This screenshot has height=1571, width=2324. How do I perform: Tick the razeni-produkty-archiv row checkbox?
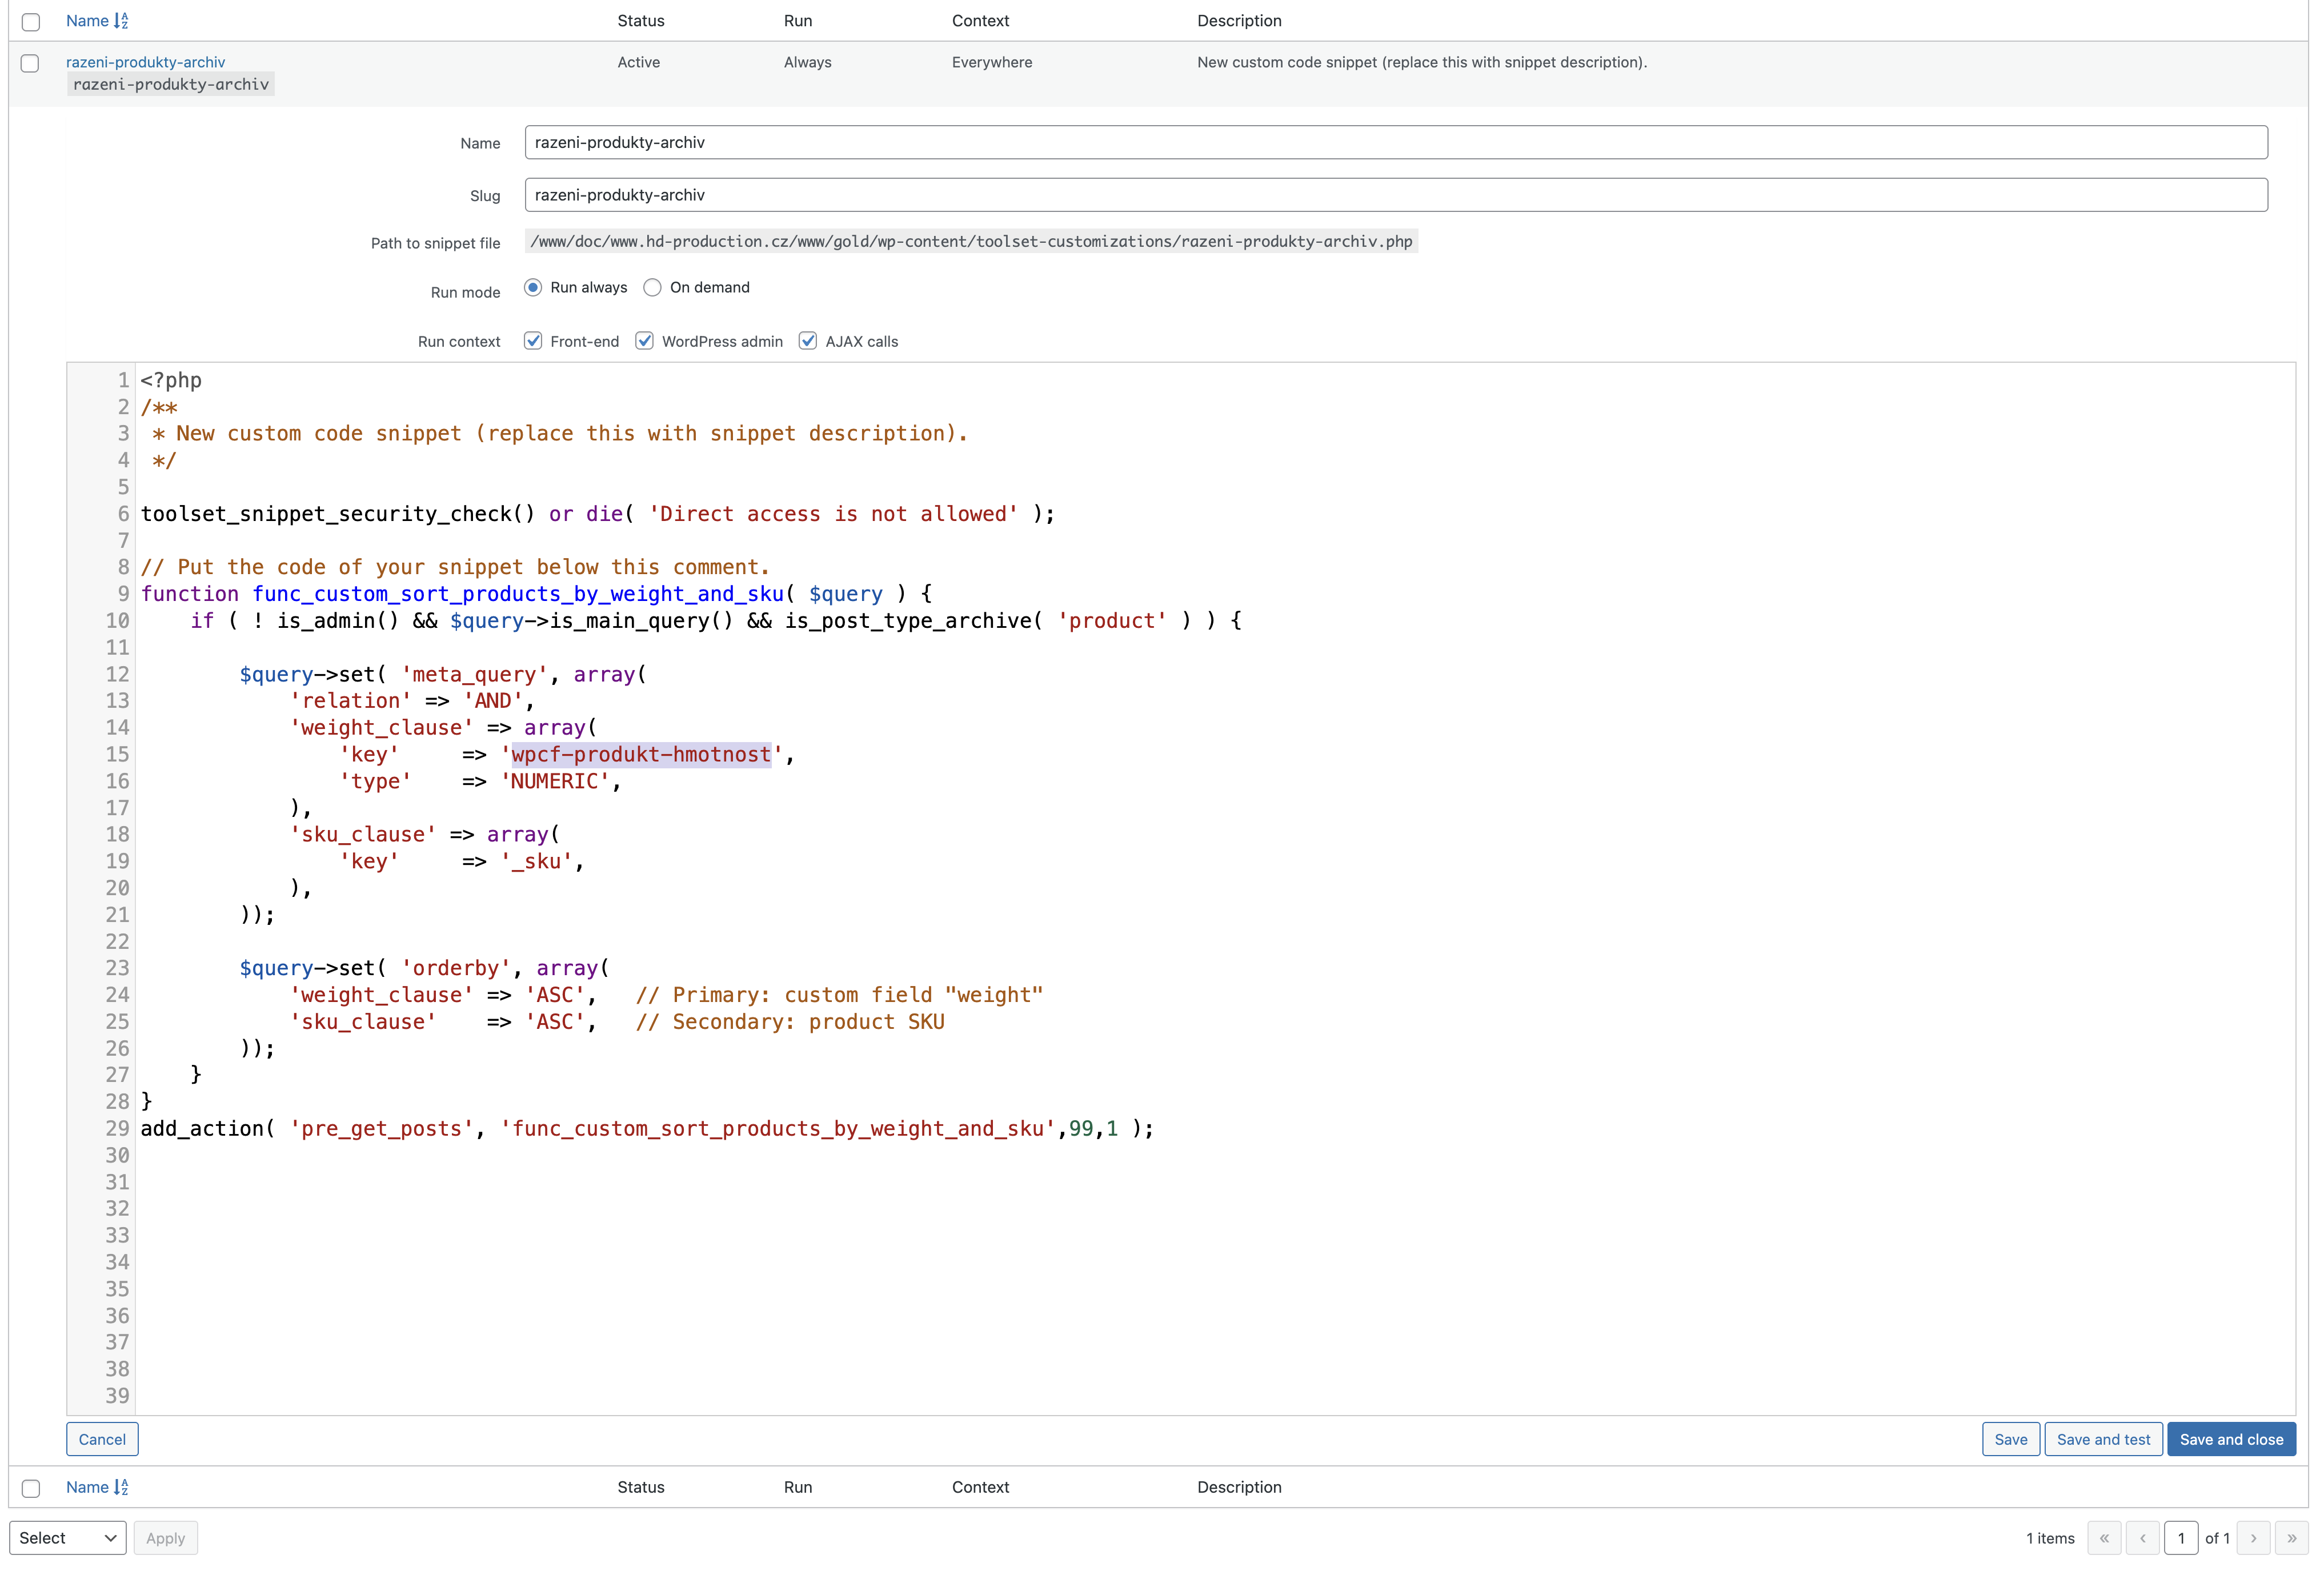pyautogui.click(x=30, y=63)
